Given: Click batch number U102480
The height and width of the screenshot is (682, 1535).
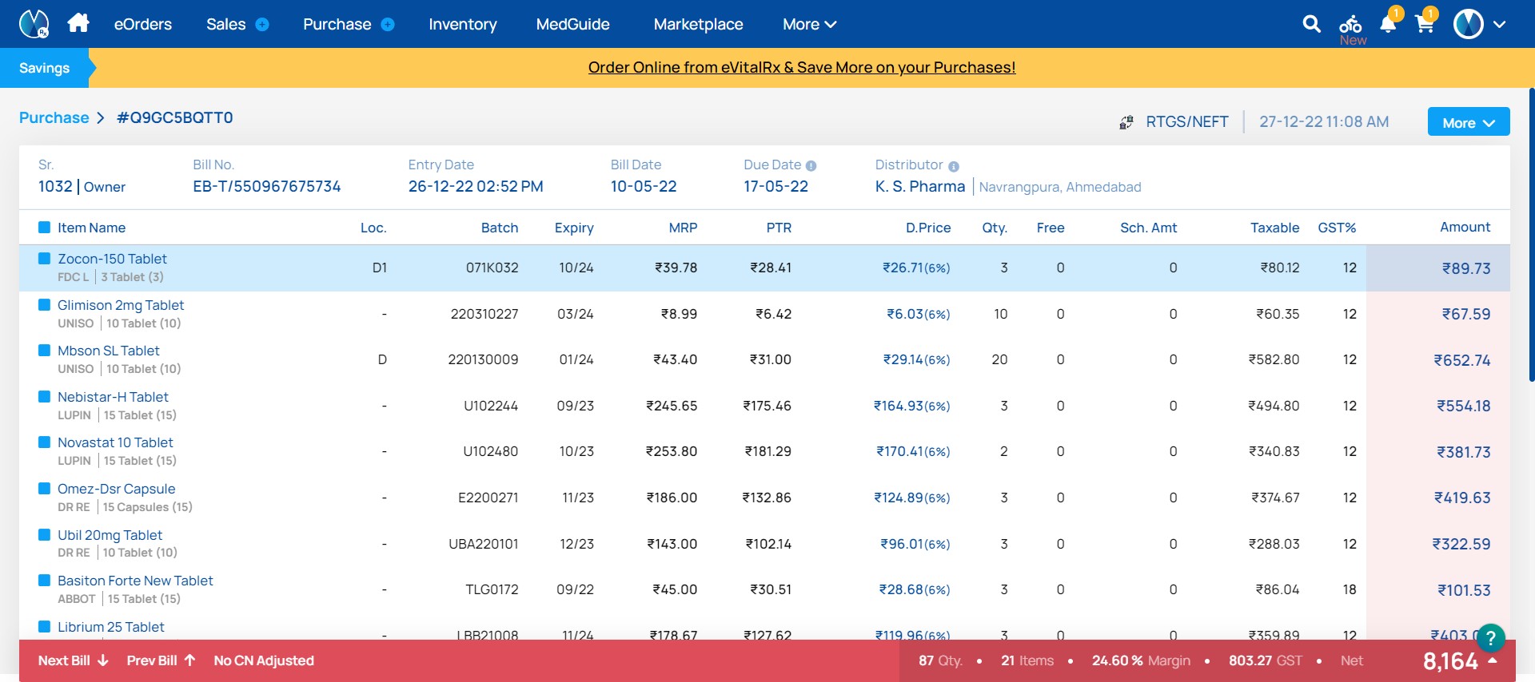Looking at the screenshot, I should point(491,451).
